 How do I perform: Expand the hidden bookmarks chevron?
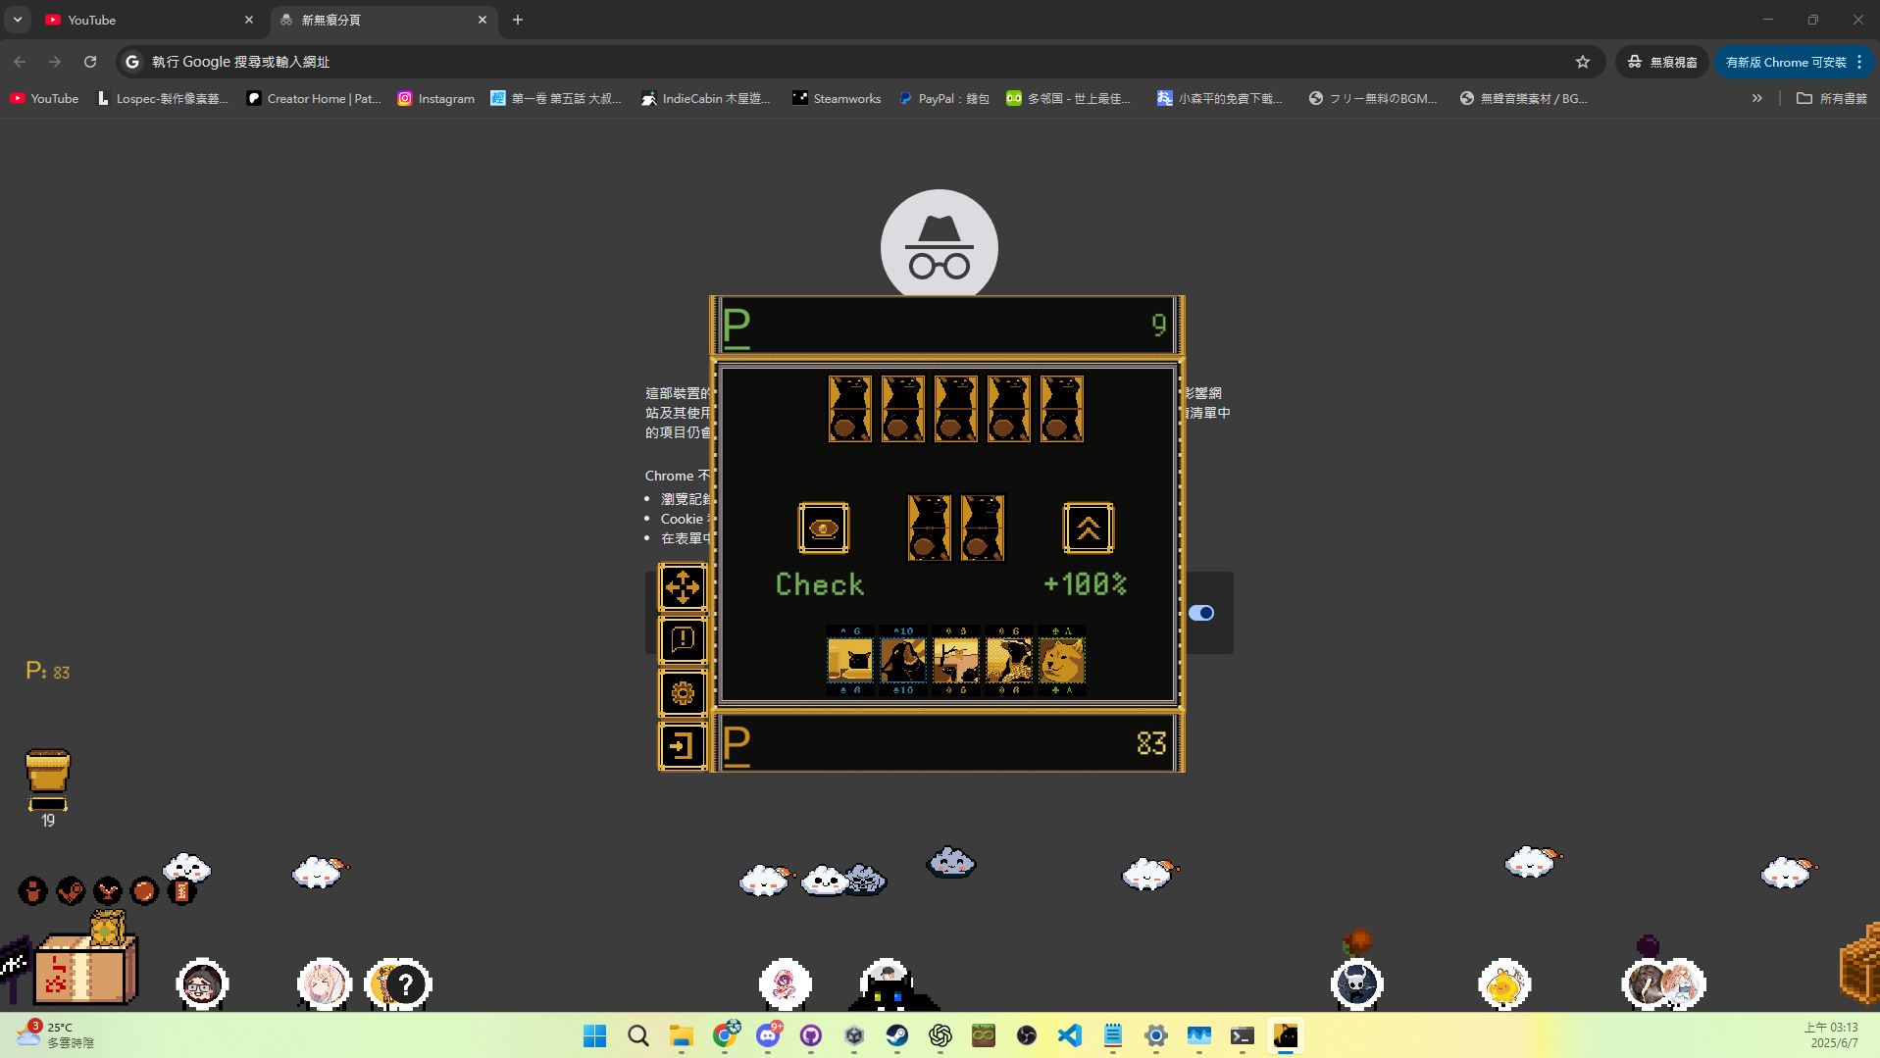coord(1757,98)
